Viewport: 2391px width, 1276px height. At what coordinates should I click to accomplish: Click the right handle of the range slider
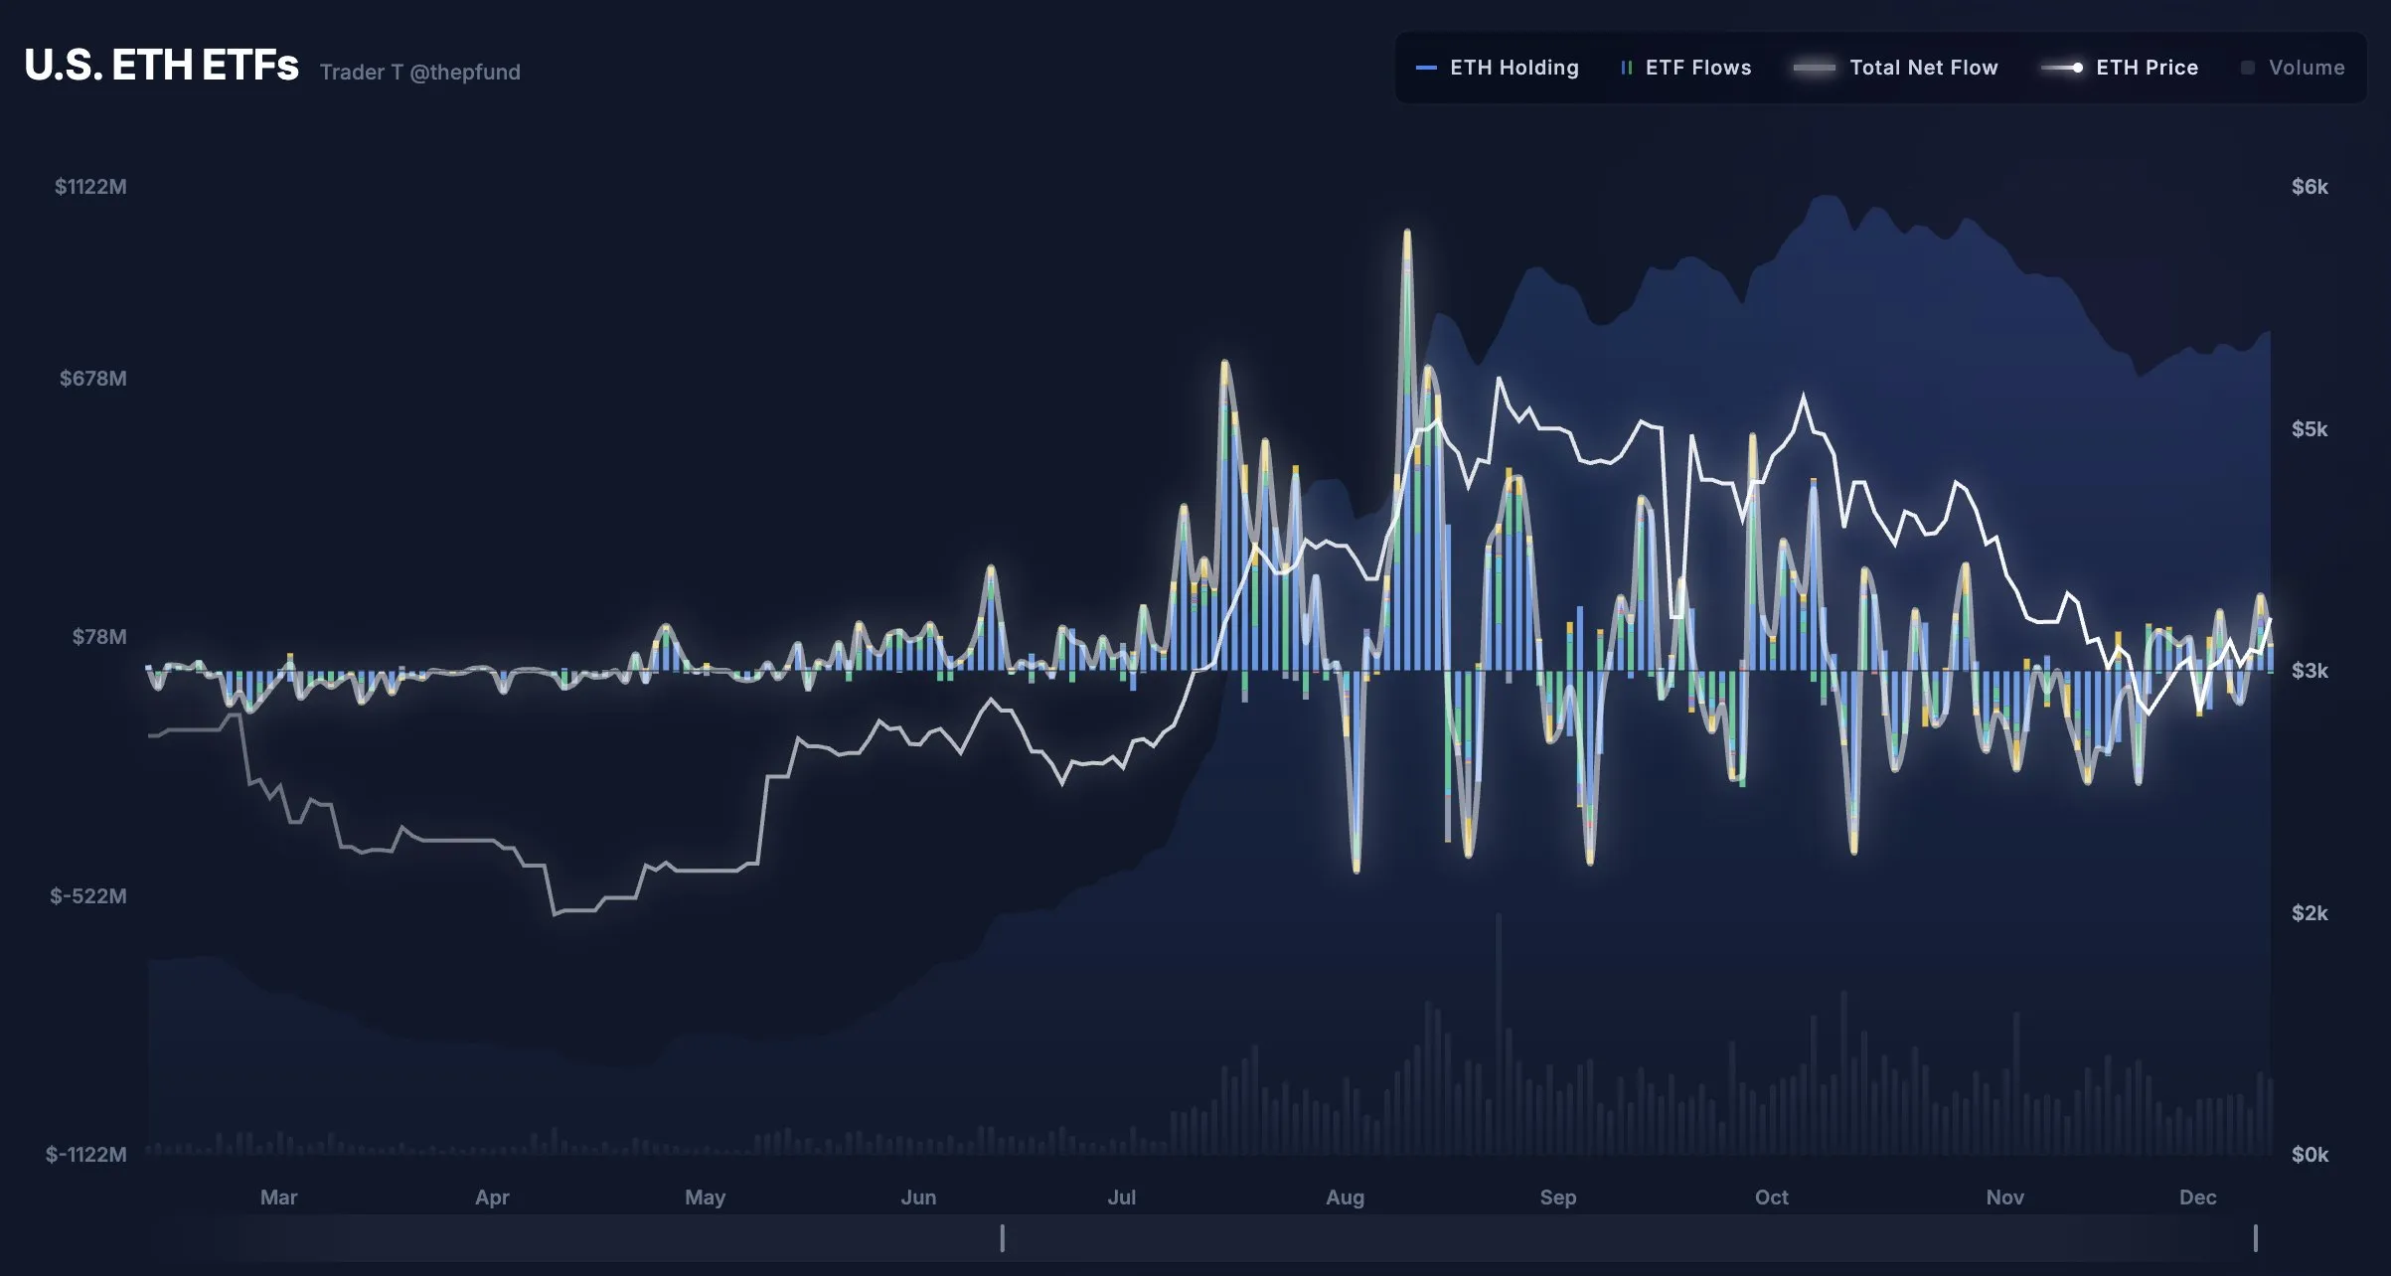click(2255, 1238)
